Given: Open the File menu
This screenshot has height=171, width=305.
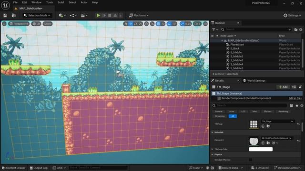Looking at the screenshot, I should (x=15, y=2).
